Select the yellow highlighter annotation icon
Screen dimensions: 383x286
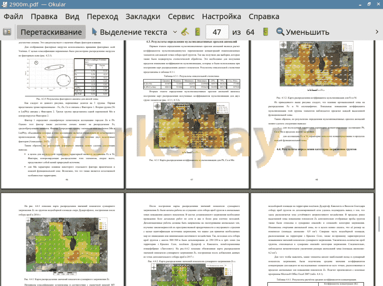click(185, 32)
